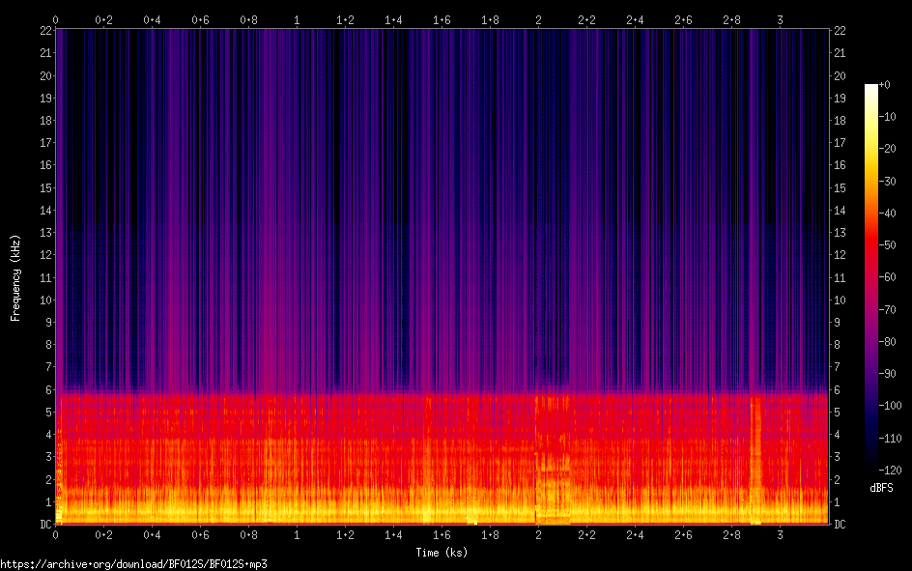Click "0.8" on the bottom time axis
The height and width of the screenshot is (571, 912).
click(248, 534)
